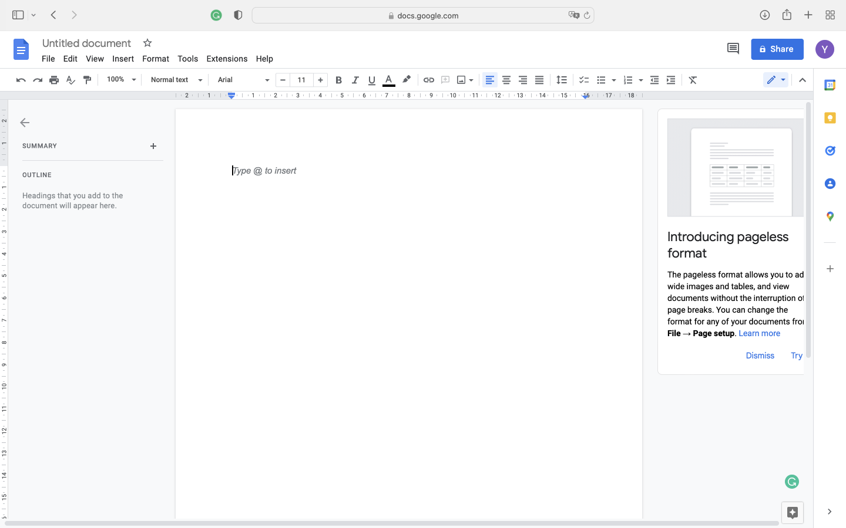Click the Undo arrow icon
The image size is (846, 528).
[21, 80]
